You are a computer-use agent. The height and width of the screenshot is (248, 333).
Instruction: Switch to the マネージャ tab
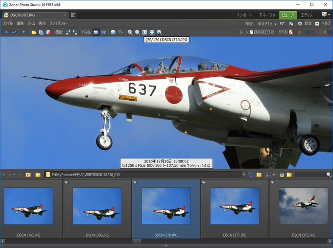pos(267,15)
